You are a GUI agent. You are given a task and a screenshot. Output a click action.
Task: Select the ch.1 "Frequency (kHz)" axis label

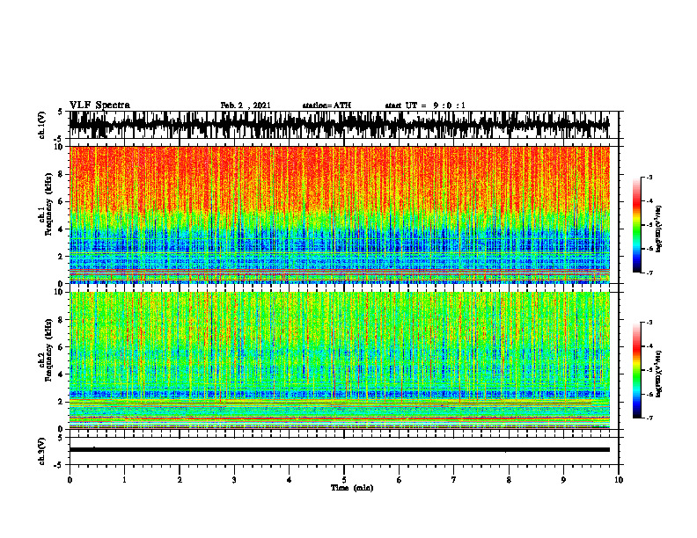pos(48,204)
